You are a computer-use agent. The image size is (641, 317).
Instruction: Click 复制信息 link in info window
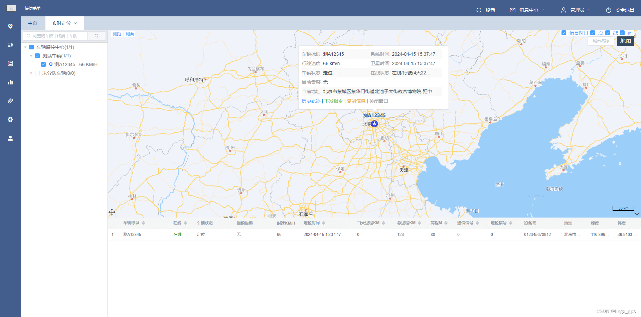(356, 101)
